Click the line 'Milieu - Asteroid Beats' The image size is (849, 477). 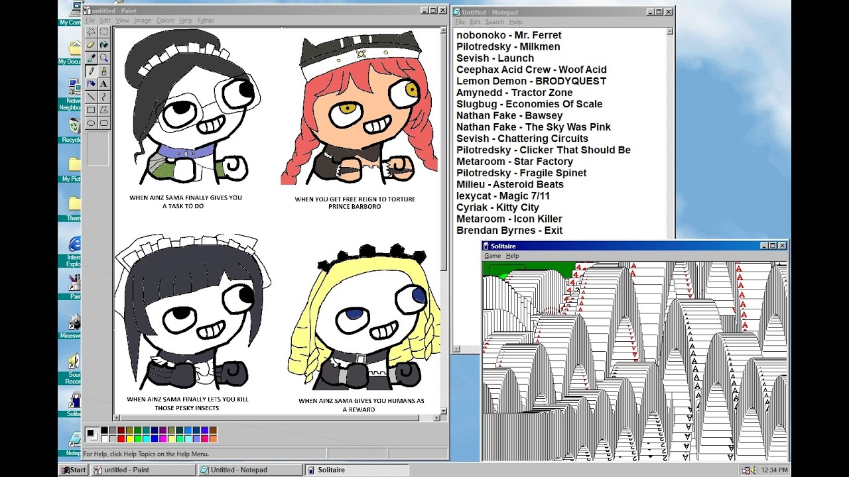click(510, 184)
